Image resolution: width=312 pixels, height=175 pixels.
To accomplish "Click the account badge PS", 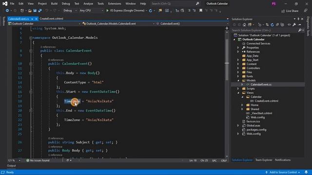I will [274, 3].
